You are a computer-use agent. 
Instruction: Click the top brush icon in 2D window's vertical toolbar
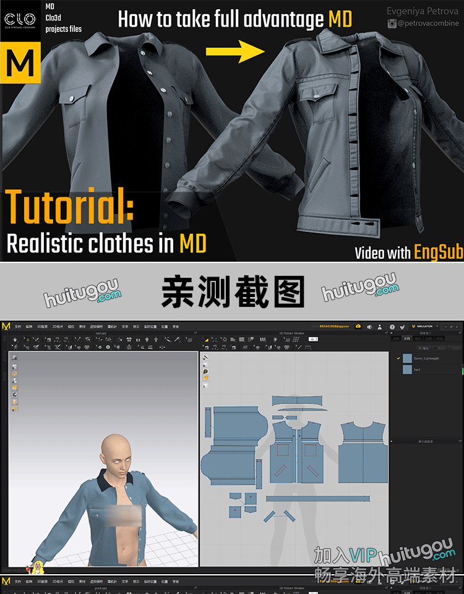(205, 357)
